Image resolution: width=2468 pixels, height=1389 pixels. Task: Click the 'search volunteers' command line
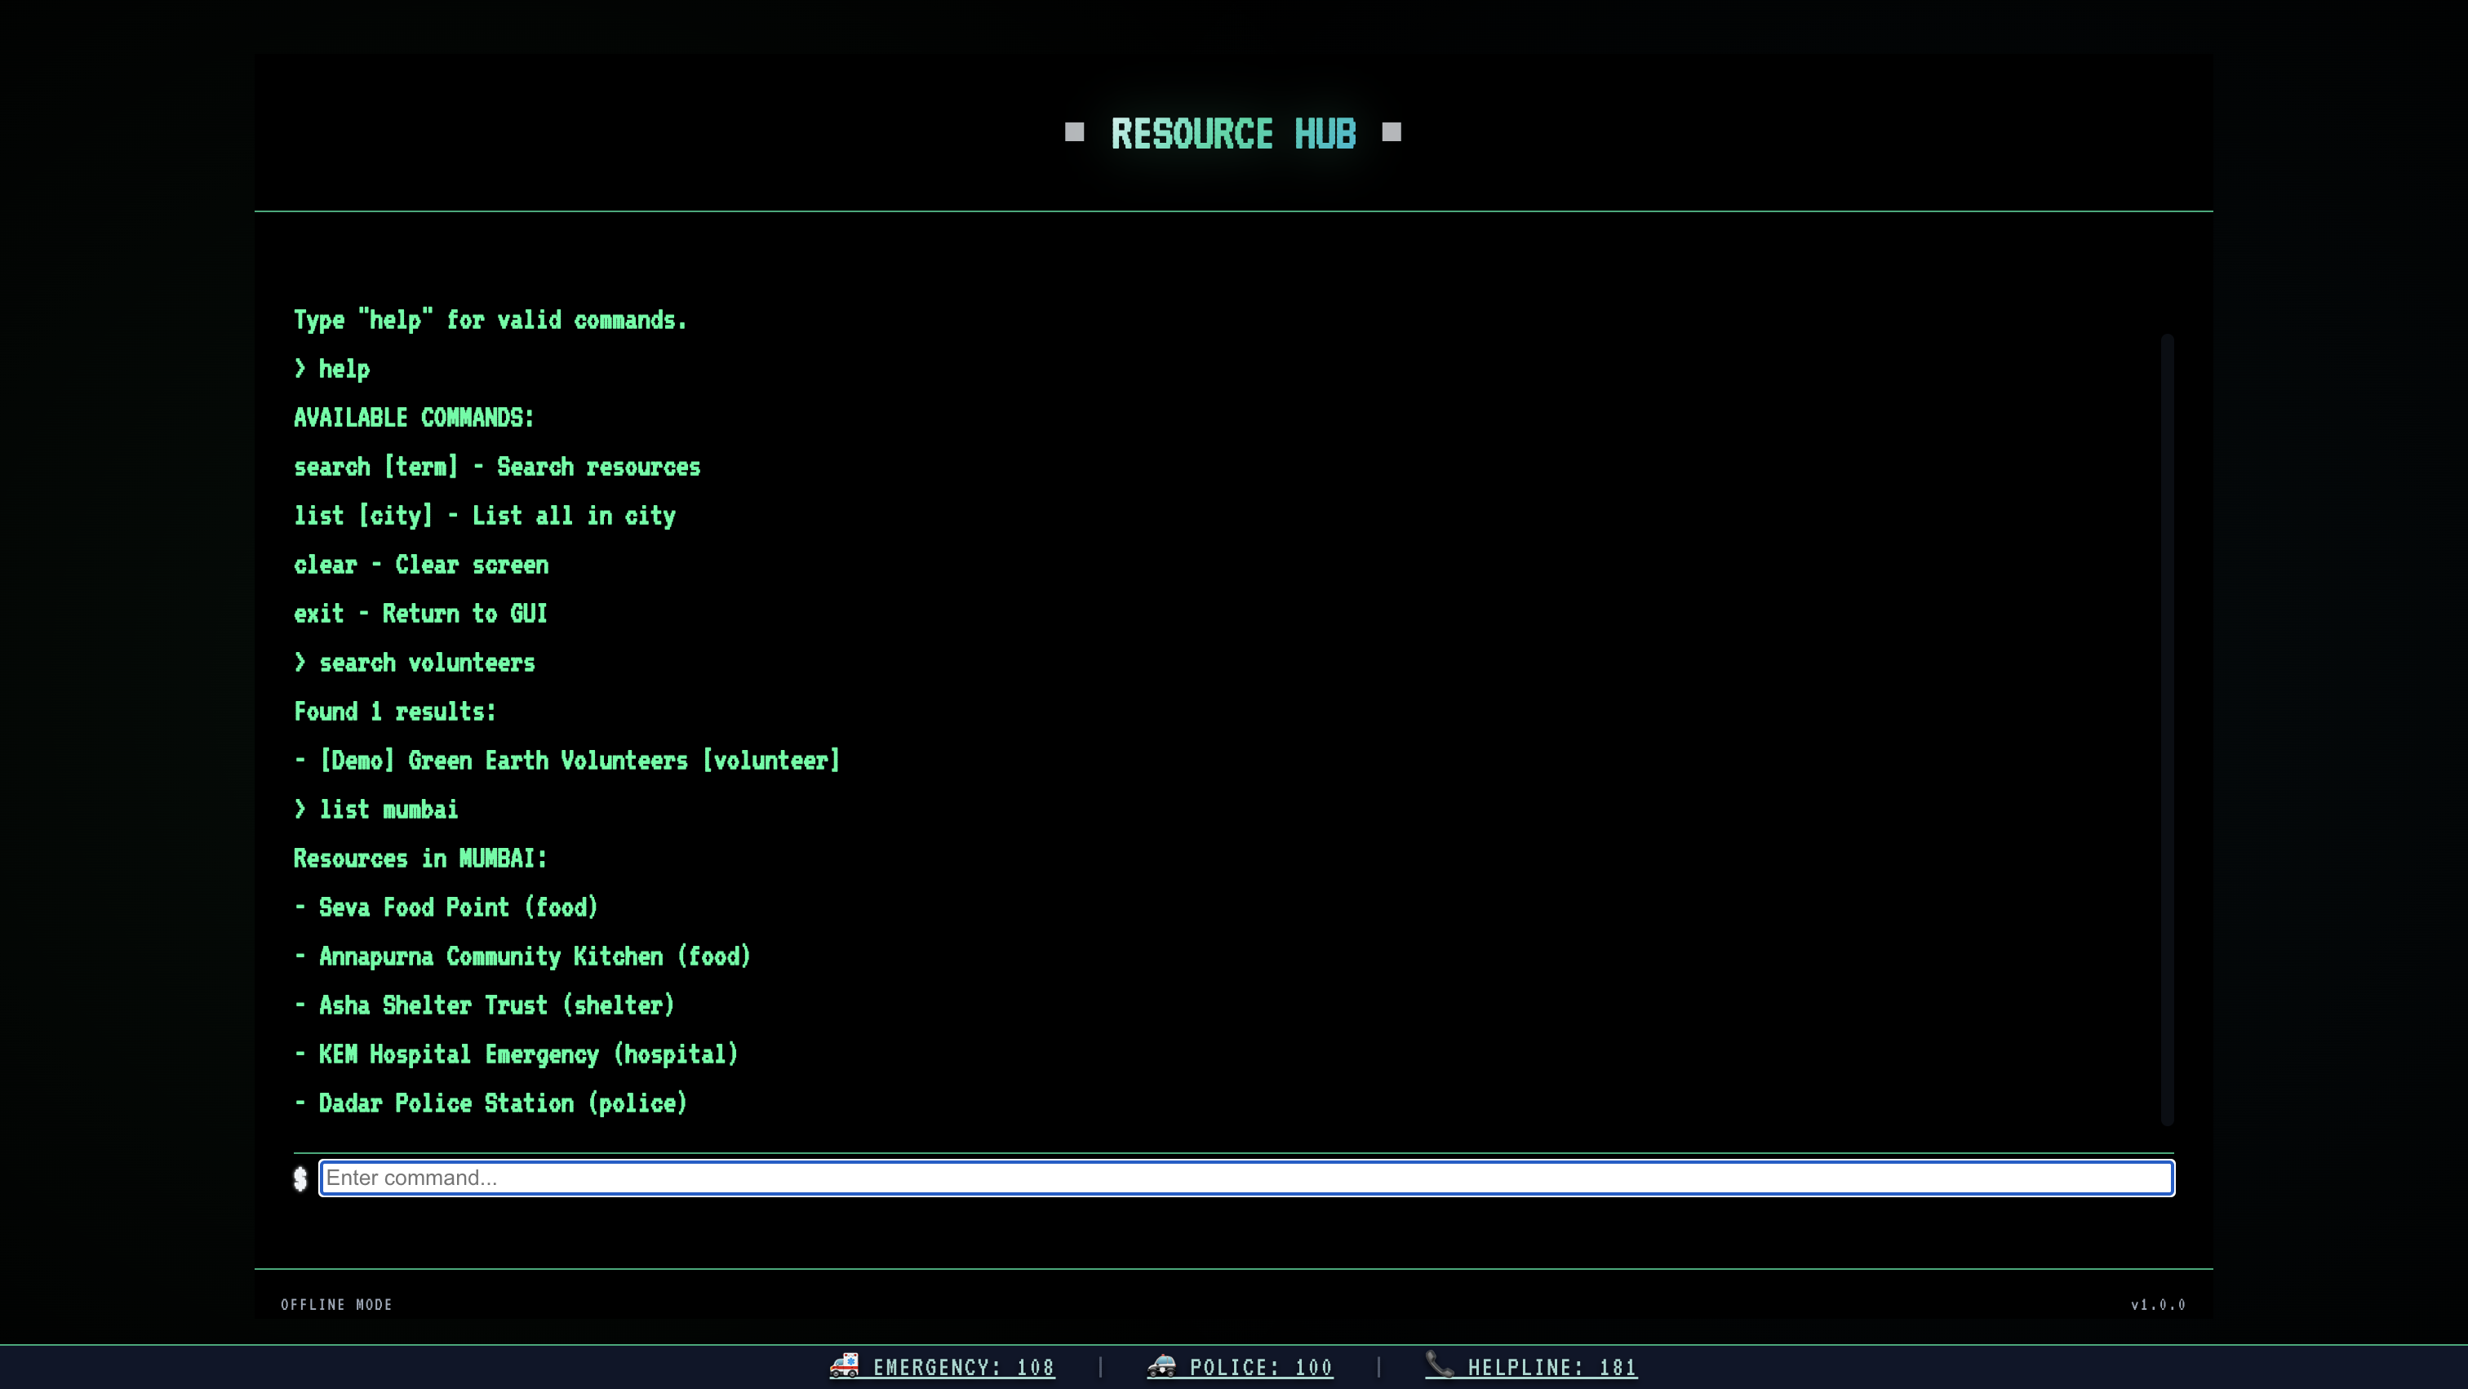(415, 663)
